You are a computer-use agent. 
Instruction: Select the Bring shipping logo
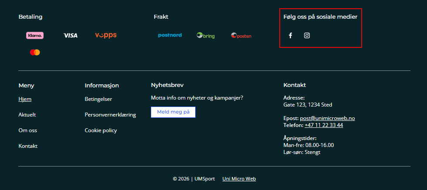[x=206, y=36]
